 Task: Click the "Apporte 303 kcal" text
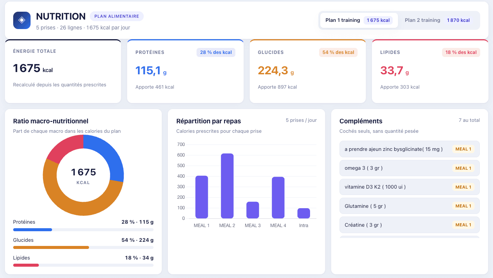click(400, 87)
